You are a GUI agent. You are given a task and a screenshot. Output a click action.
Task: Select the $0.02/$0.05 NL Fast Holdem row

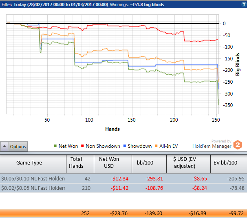point(123,188)
